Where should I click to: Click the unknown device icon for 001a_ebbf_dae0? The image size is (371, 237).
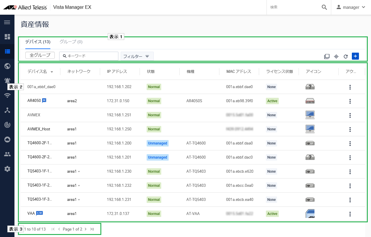tap(310, 87)
